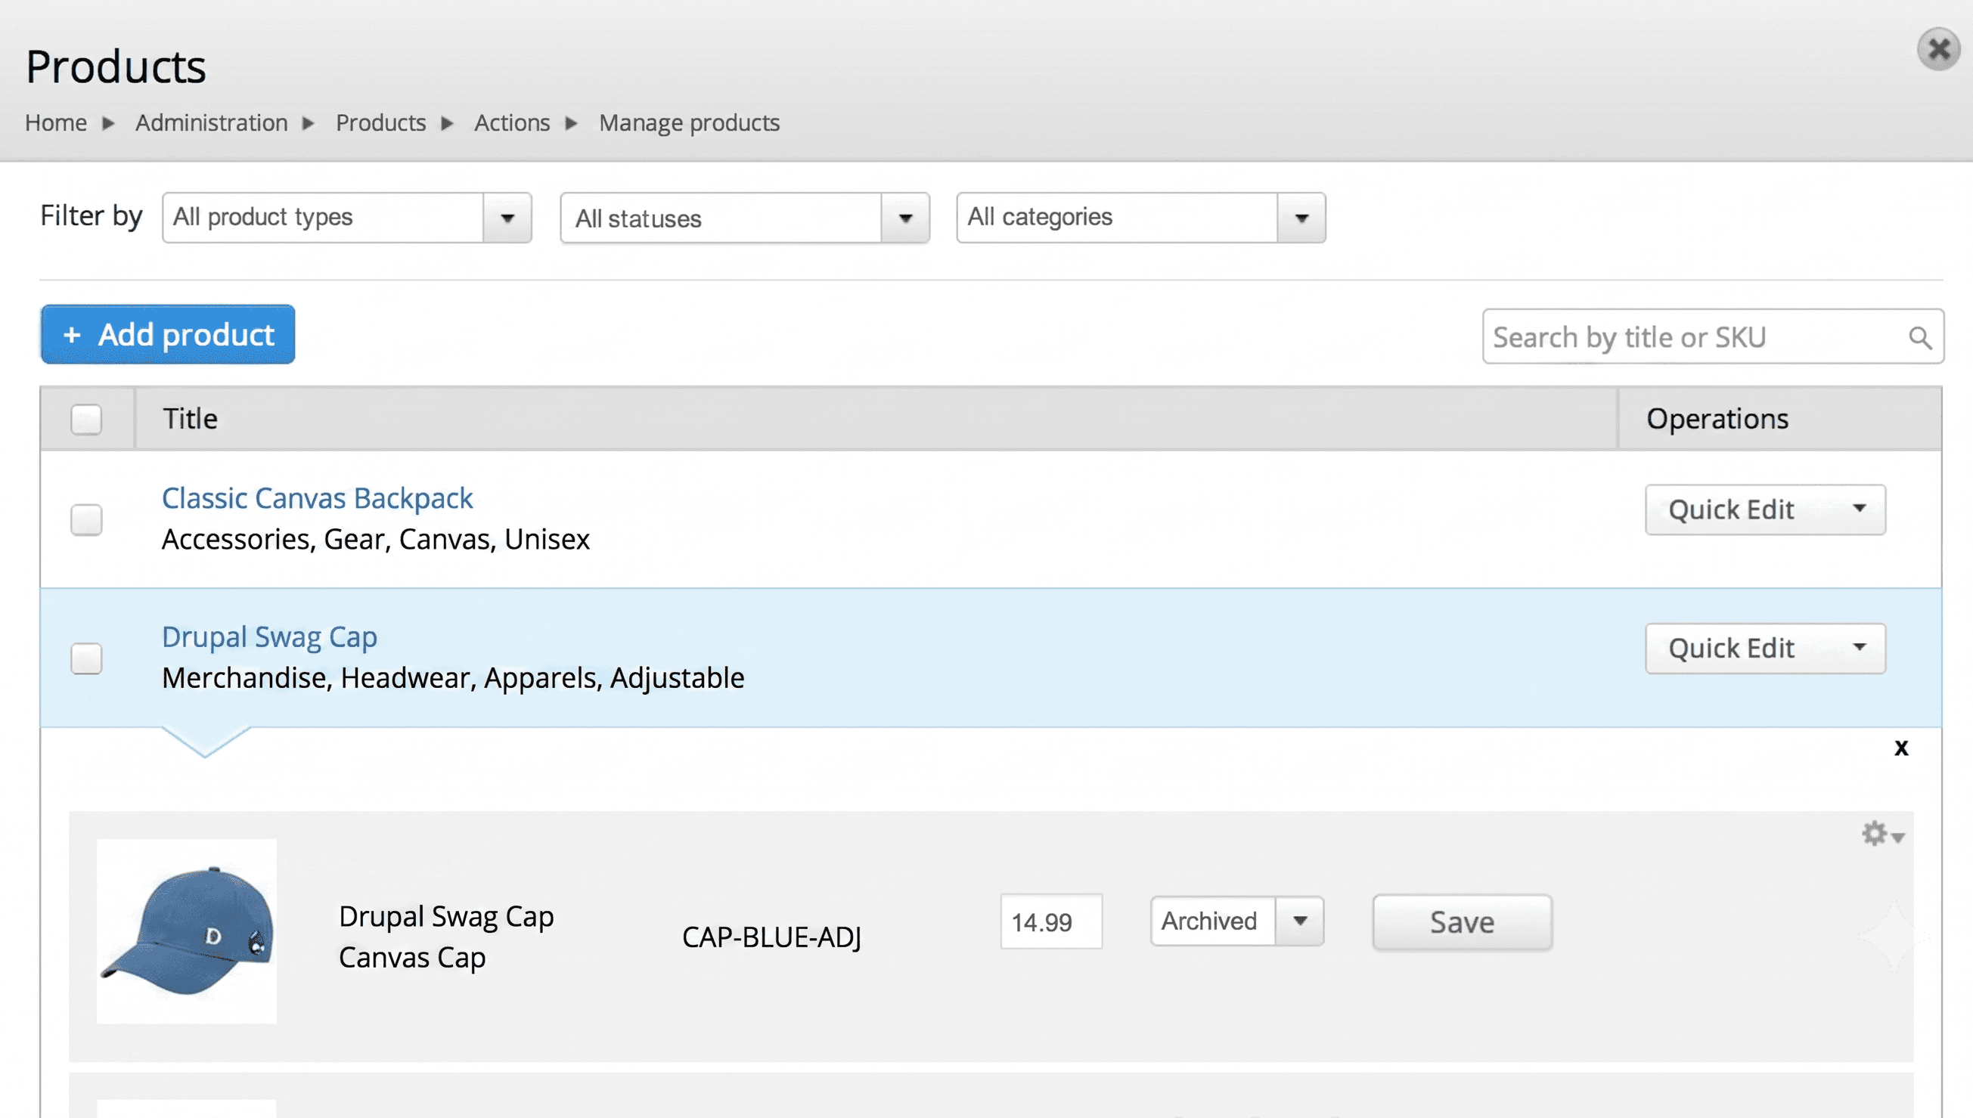Check the Drupal Swag Cap row checkbox

tap(86, 658)
